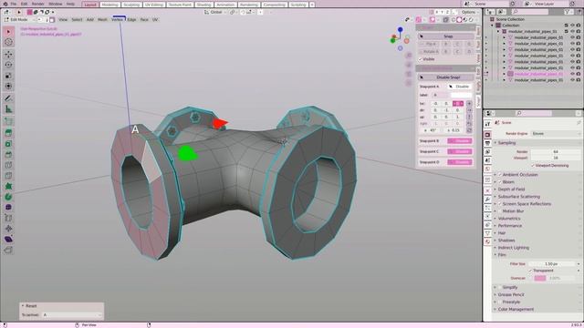584x328 pixels.
Task: Click the Snap button
Action: point(446,36)
